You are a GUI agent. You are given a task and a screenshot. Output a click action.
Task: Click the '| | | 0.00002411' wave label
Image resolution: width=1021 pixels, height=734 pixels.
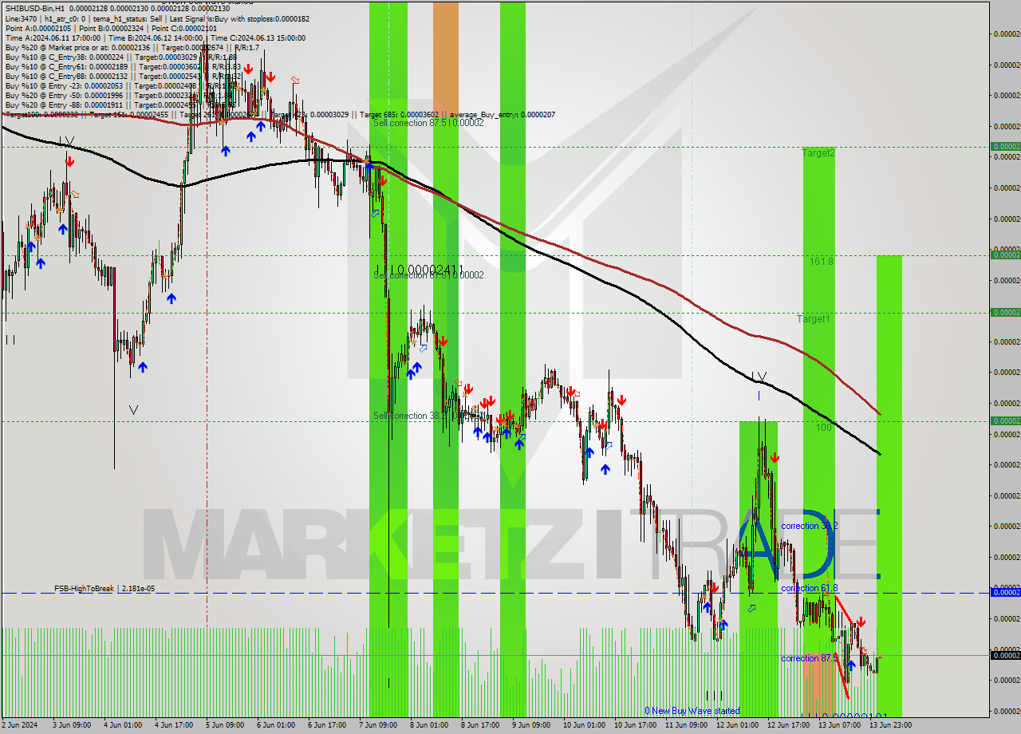click(x=419, y=270)
